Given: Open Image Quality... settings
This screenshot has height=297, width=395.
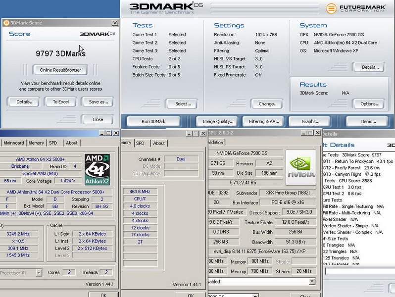Looking at the screenshot, I should [x=218, y=121].
